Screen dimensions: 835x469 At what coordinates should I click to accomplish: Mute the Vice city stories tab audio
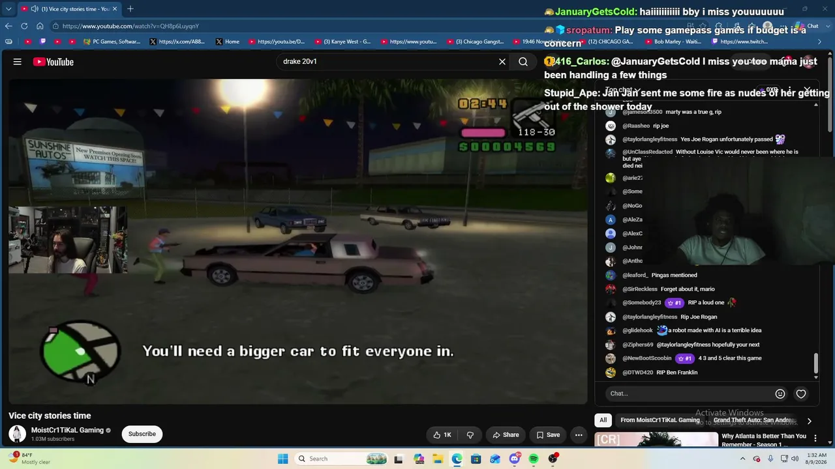tap(34, 9)
